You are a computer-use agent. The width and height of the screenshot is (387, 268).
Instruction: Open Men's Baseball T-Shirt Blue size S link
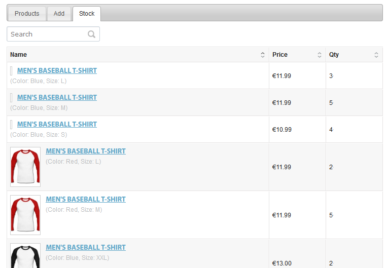(57, 124)
